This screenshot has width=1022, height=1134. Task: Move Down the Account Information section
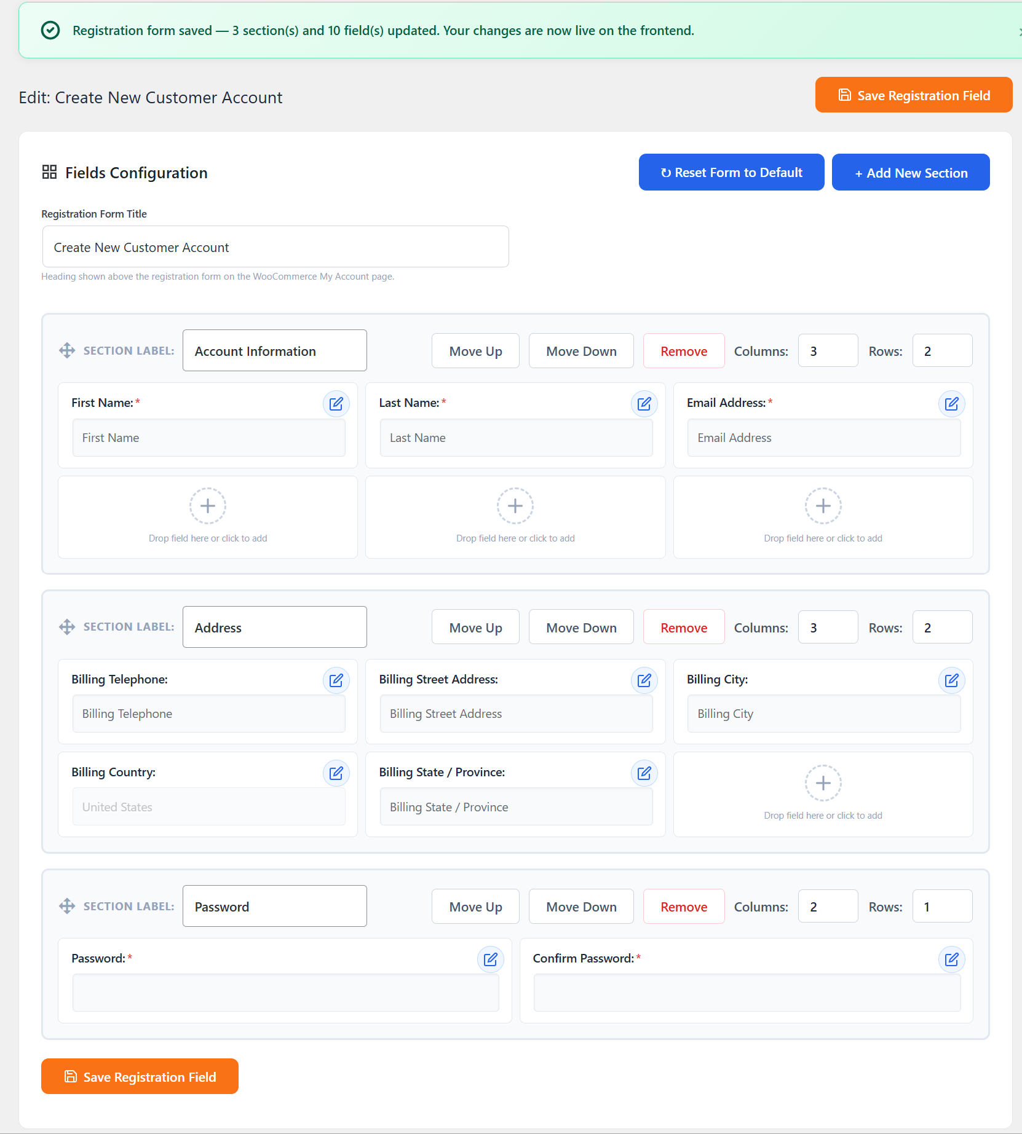pos(581,351)
